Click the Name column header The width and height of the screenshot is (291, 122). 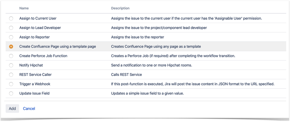24,8
